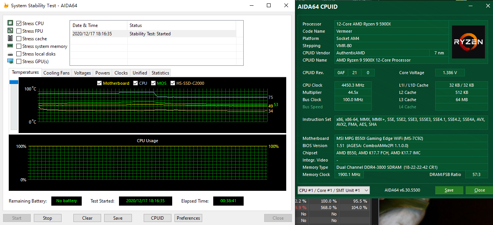Click the Test Started 2020/12/17 18:16:35 field

tap(145, 201)
